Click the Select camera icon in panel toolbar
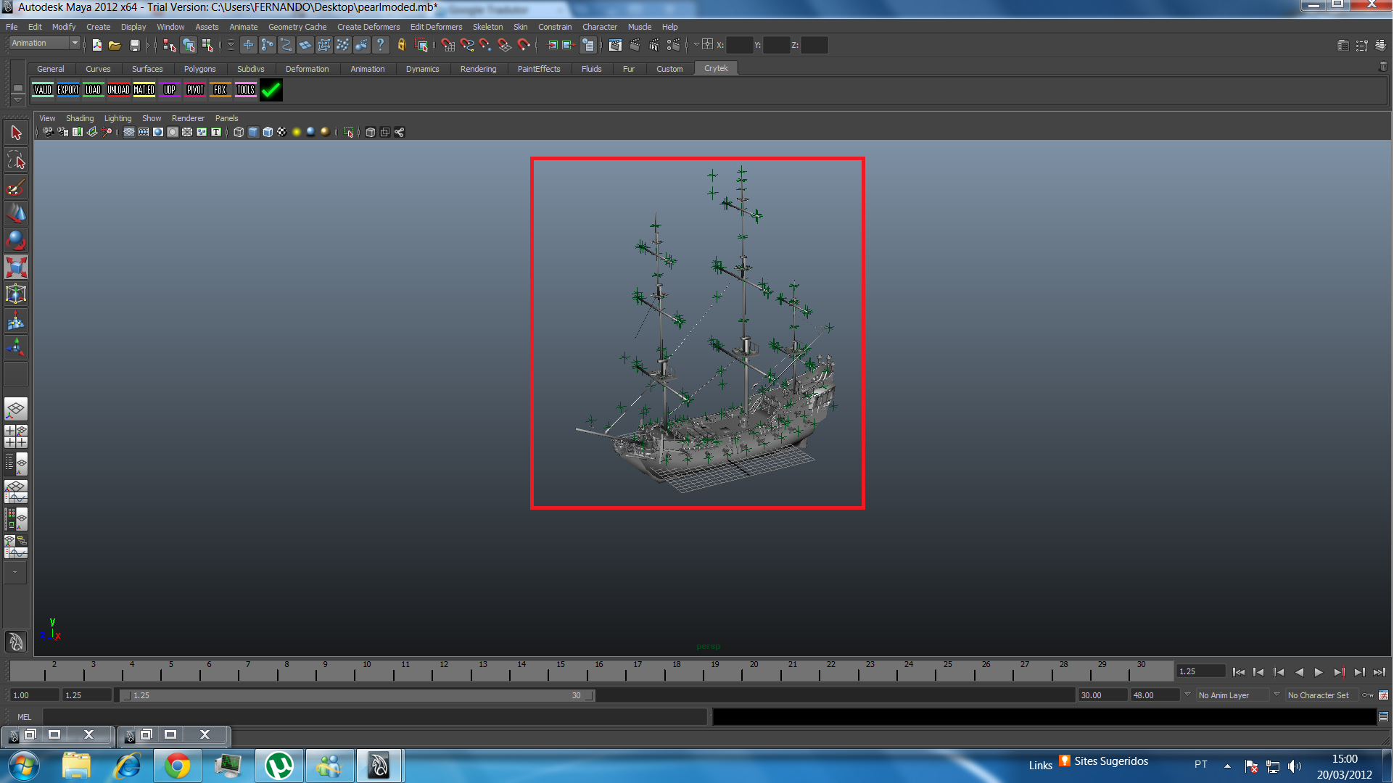 click(x=48, y=132)
